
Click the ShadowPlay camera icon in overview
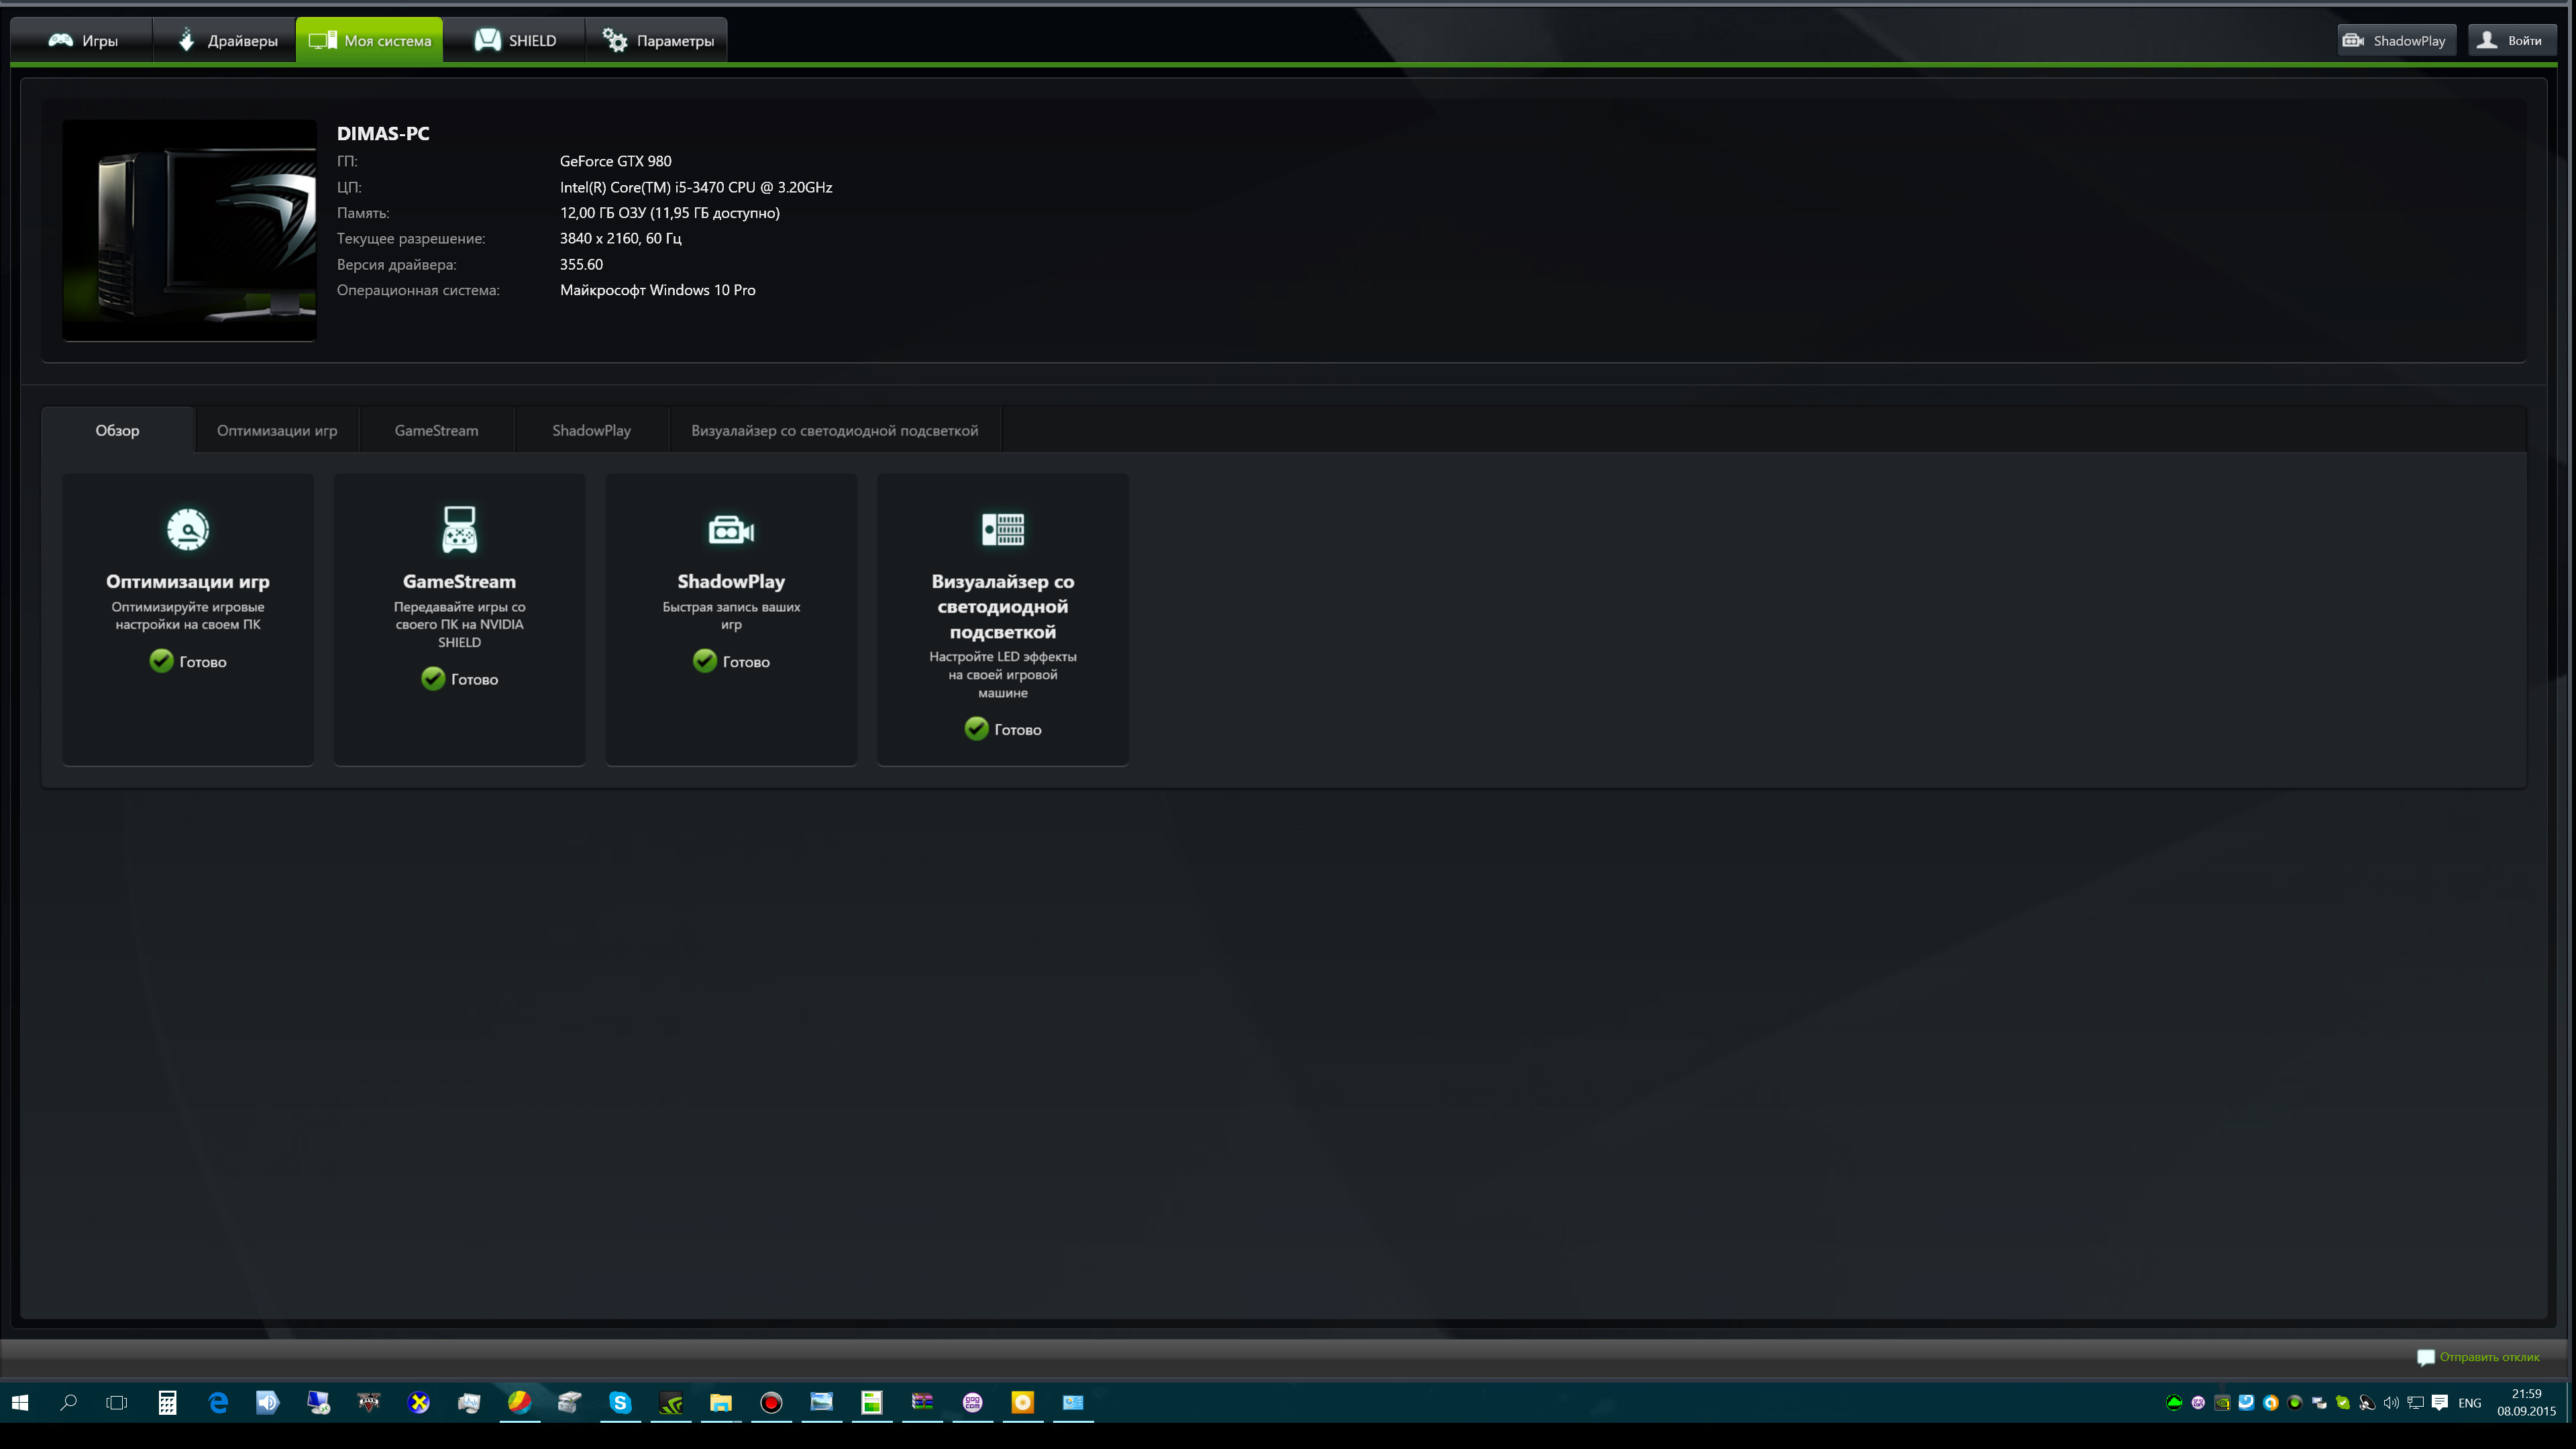click(x=731, y=529)
